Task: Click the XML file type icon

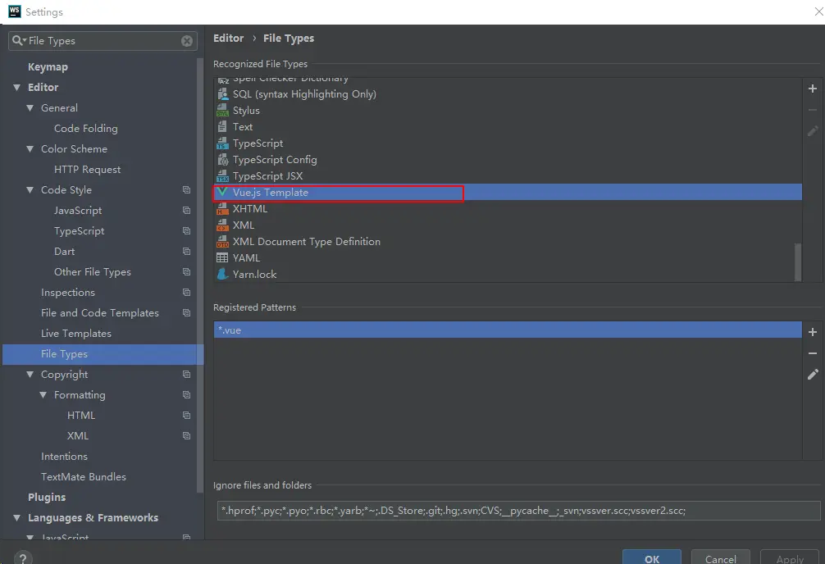Action: (x=222, y=225)
